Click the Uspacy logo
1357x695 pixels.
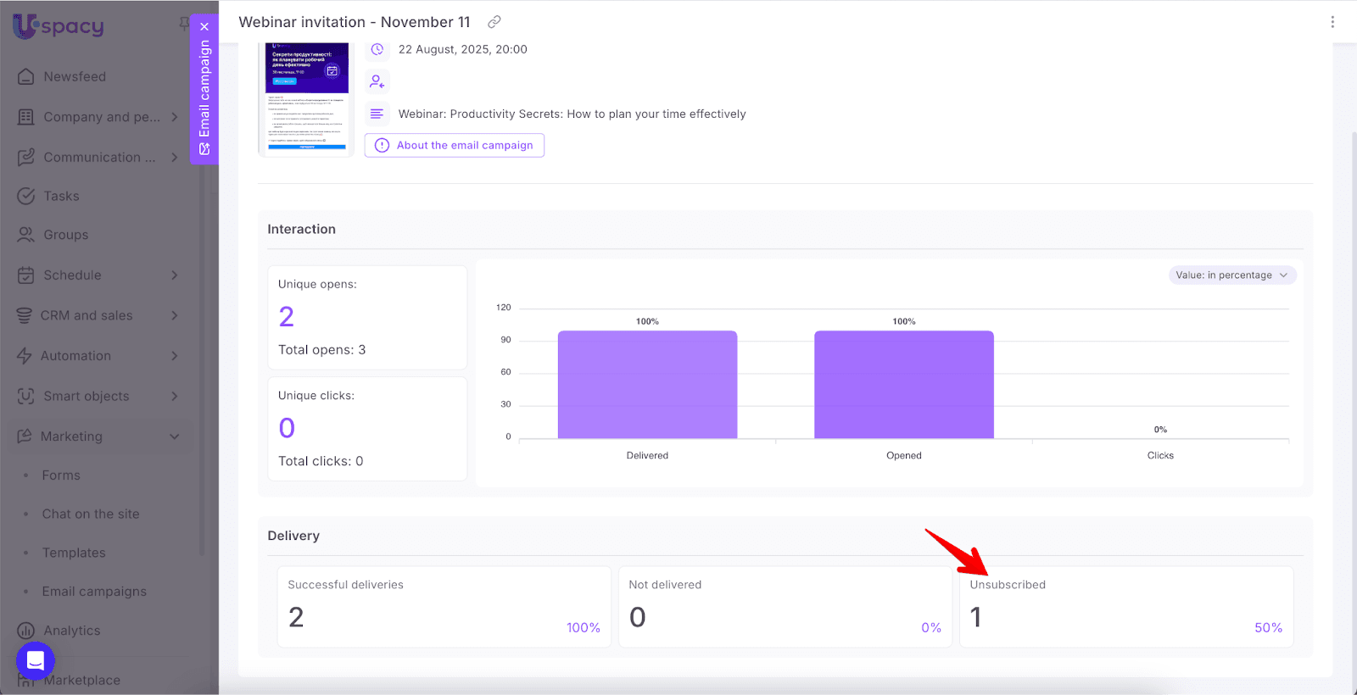[x=59, y=26]
